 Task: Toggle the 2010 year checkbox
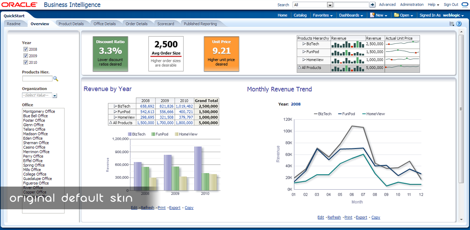click(25, 62)
